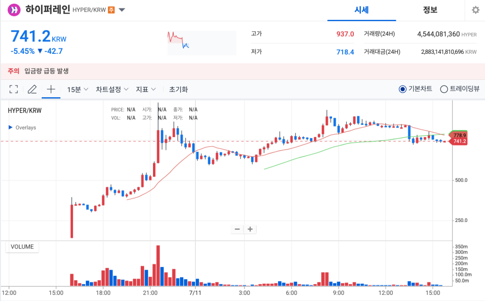
Task: Click the orange 주 caution badge
Action: tap(111, 10)
